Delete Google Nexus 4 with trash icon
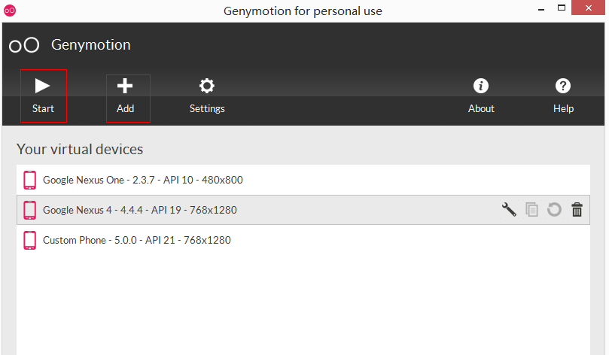This screenshot has width=609, height=355. click(x=577, y=210)
